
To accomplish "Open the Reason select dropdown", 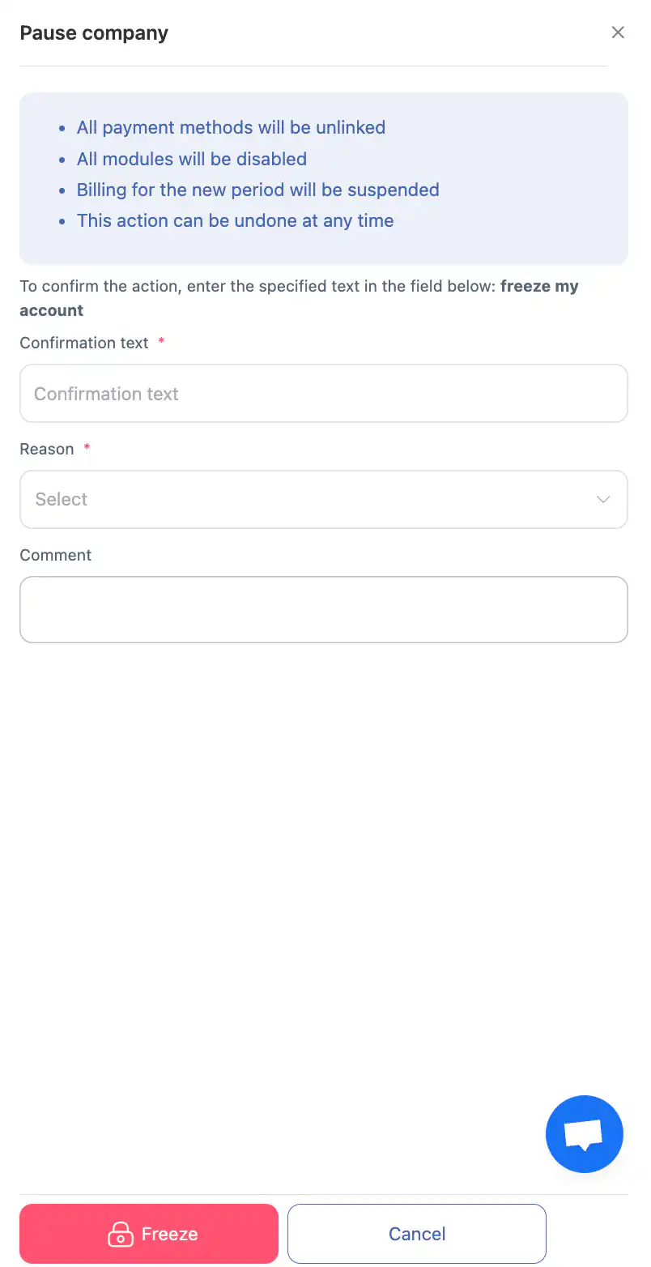I will 308,500.
